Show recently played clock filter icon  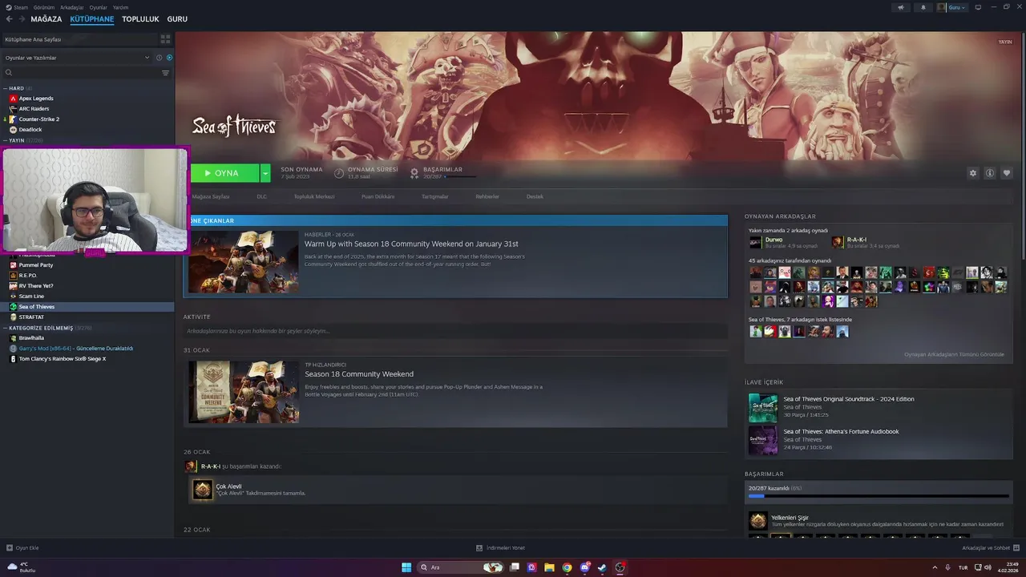[x=159, y=58]
